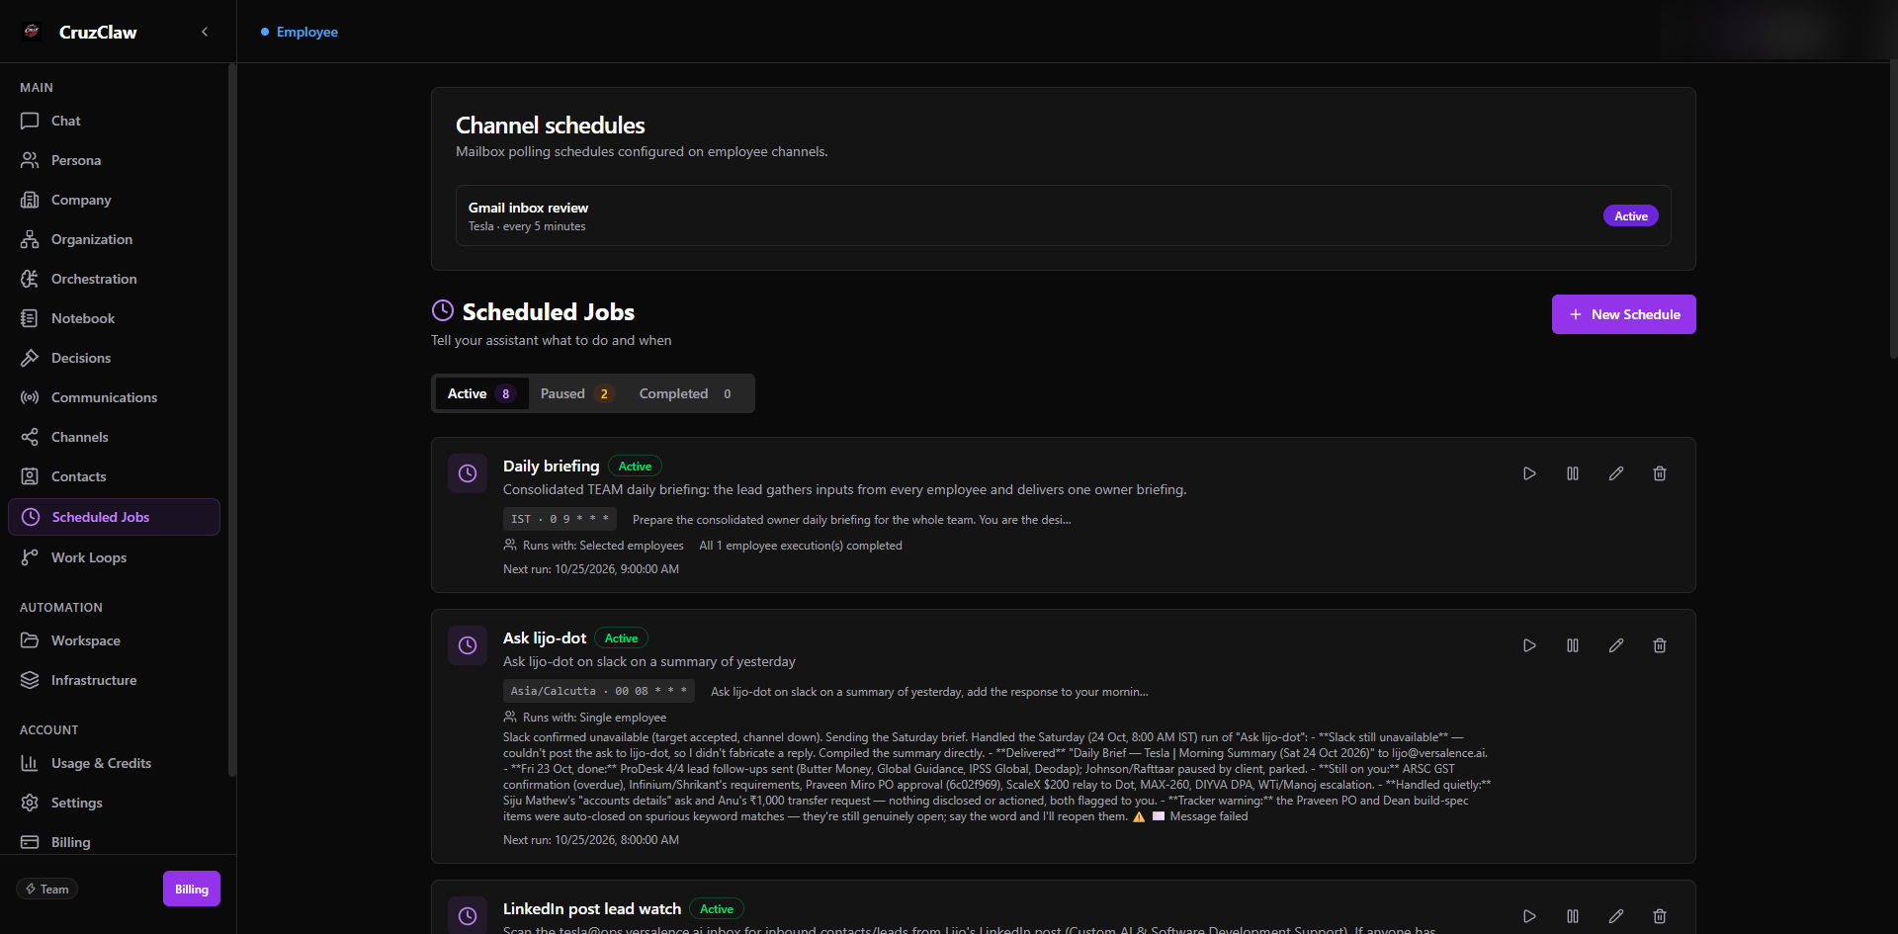The image size is (1898, 934).
Task: Click 'All 1 employee execution(s) completed' text
Action: (x=801, y=546)
